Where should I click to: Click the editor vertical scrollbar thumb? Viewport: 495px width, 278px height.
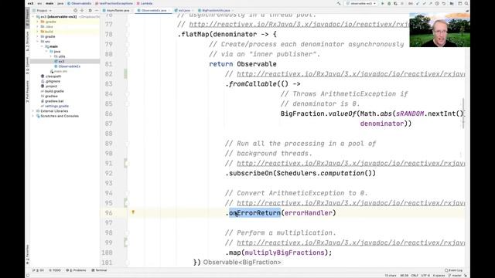tap(463, 114)
